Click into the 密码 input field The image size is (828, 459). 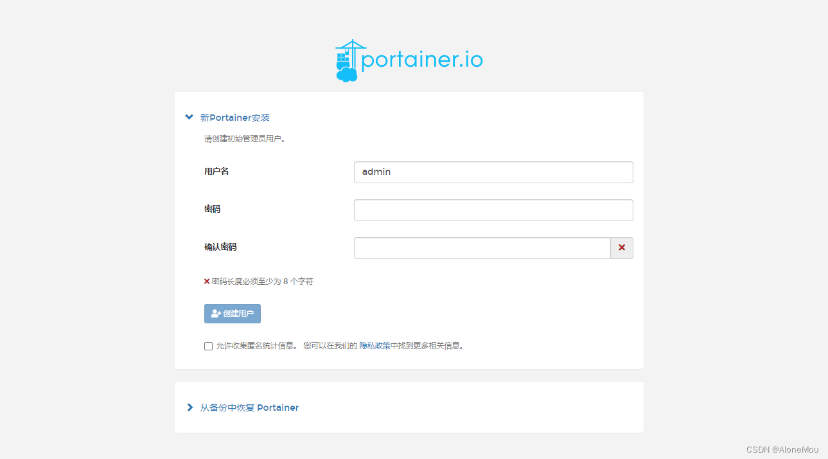493,210
